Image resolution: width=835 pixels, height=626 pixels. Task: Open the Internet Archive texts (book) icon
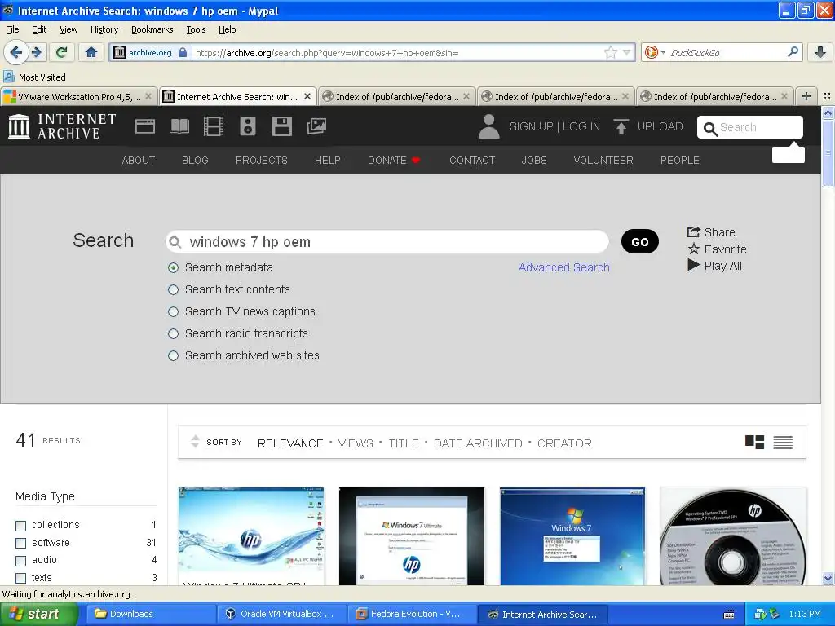pos(179,126)
